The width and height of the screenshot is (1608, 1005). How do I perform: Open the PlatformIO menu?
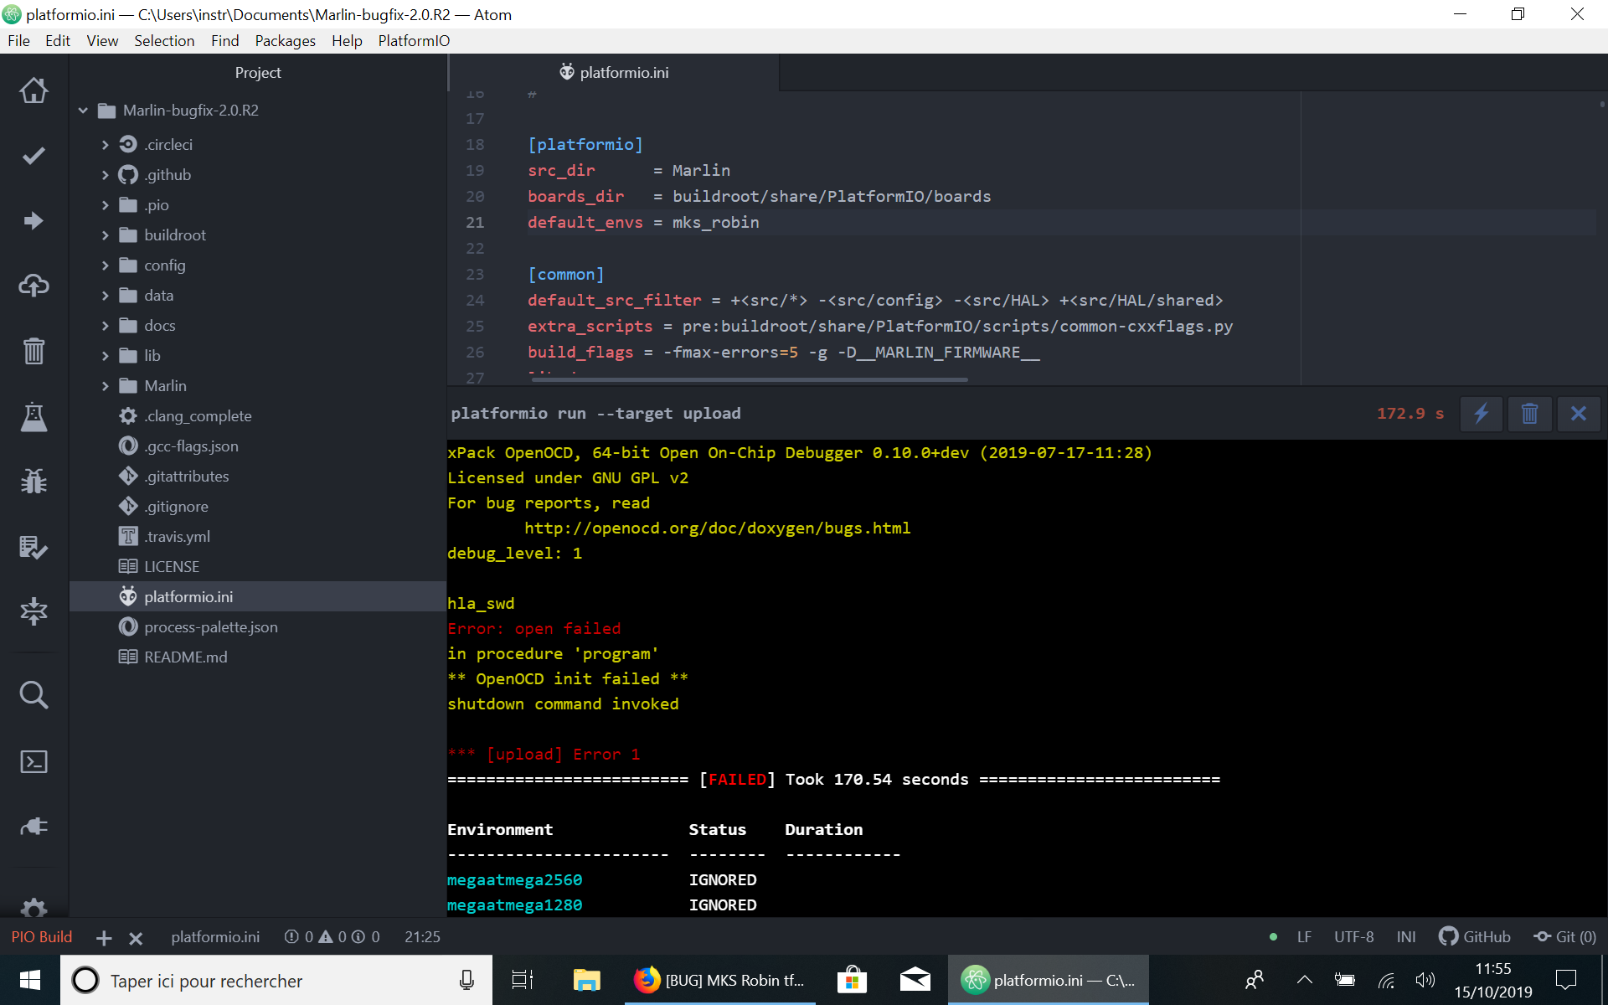(414, 40)
